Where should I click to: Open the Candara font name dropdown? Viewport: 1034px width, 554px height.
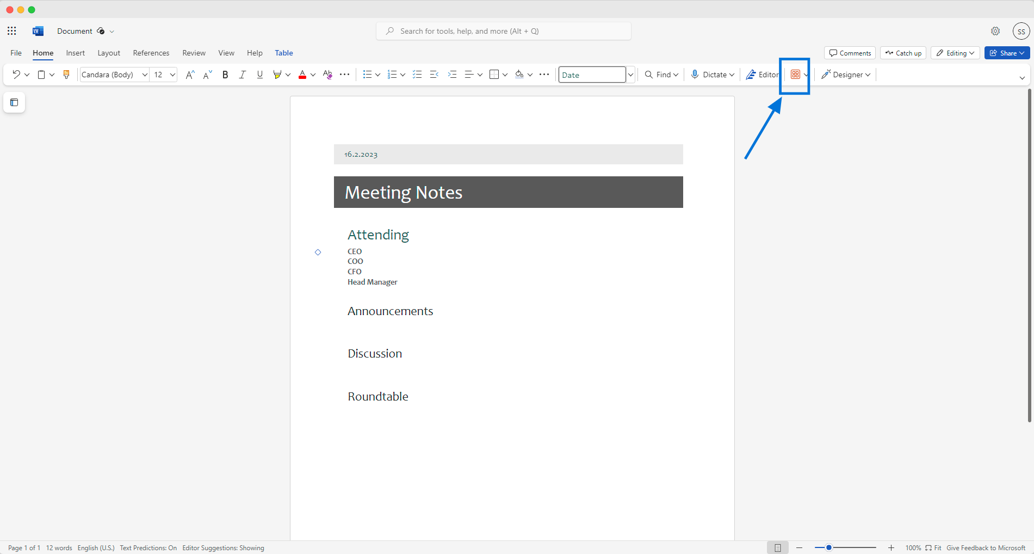coord(145,75)
